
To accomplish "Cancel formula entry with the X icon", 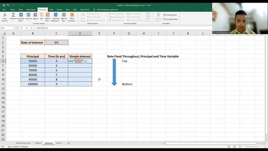I will 22,28.
